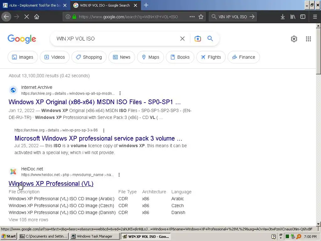Open a new tab with plus button

tap(146, 5)
